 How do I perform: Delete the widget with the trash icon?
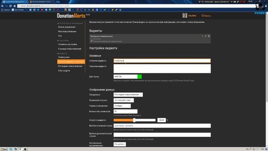tap(209, 36)
